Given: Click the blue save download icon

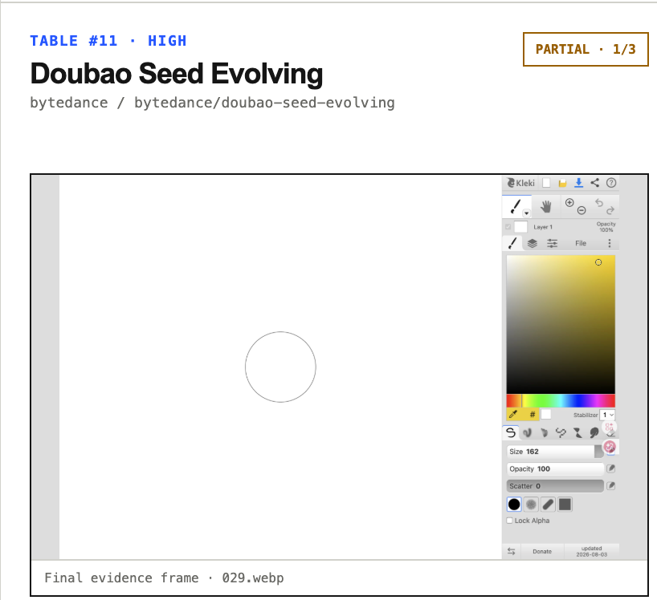Looking at the screenshot, I should click(x=578, y=183).
